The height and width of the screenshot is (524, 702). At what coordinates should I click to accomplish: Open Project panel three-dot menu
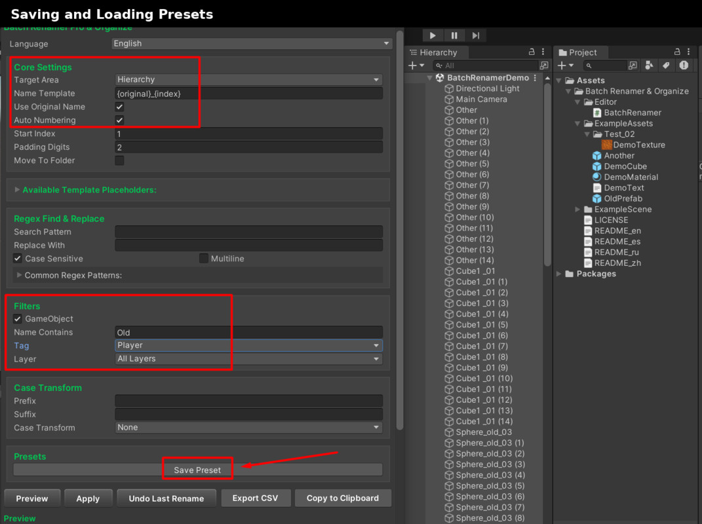(x=689, y=52)
